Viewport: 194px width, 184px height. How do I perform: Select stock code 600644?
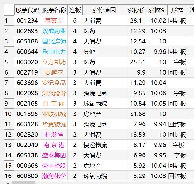(x=27, y=52)
